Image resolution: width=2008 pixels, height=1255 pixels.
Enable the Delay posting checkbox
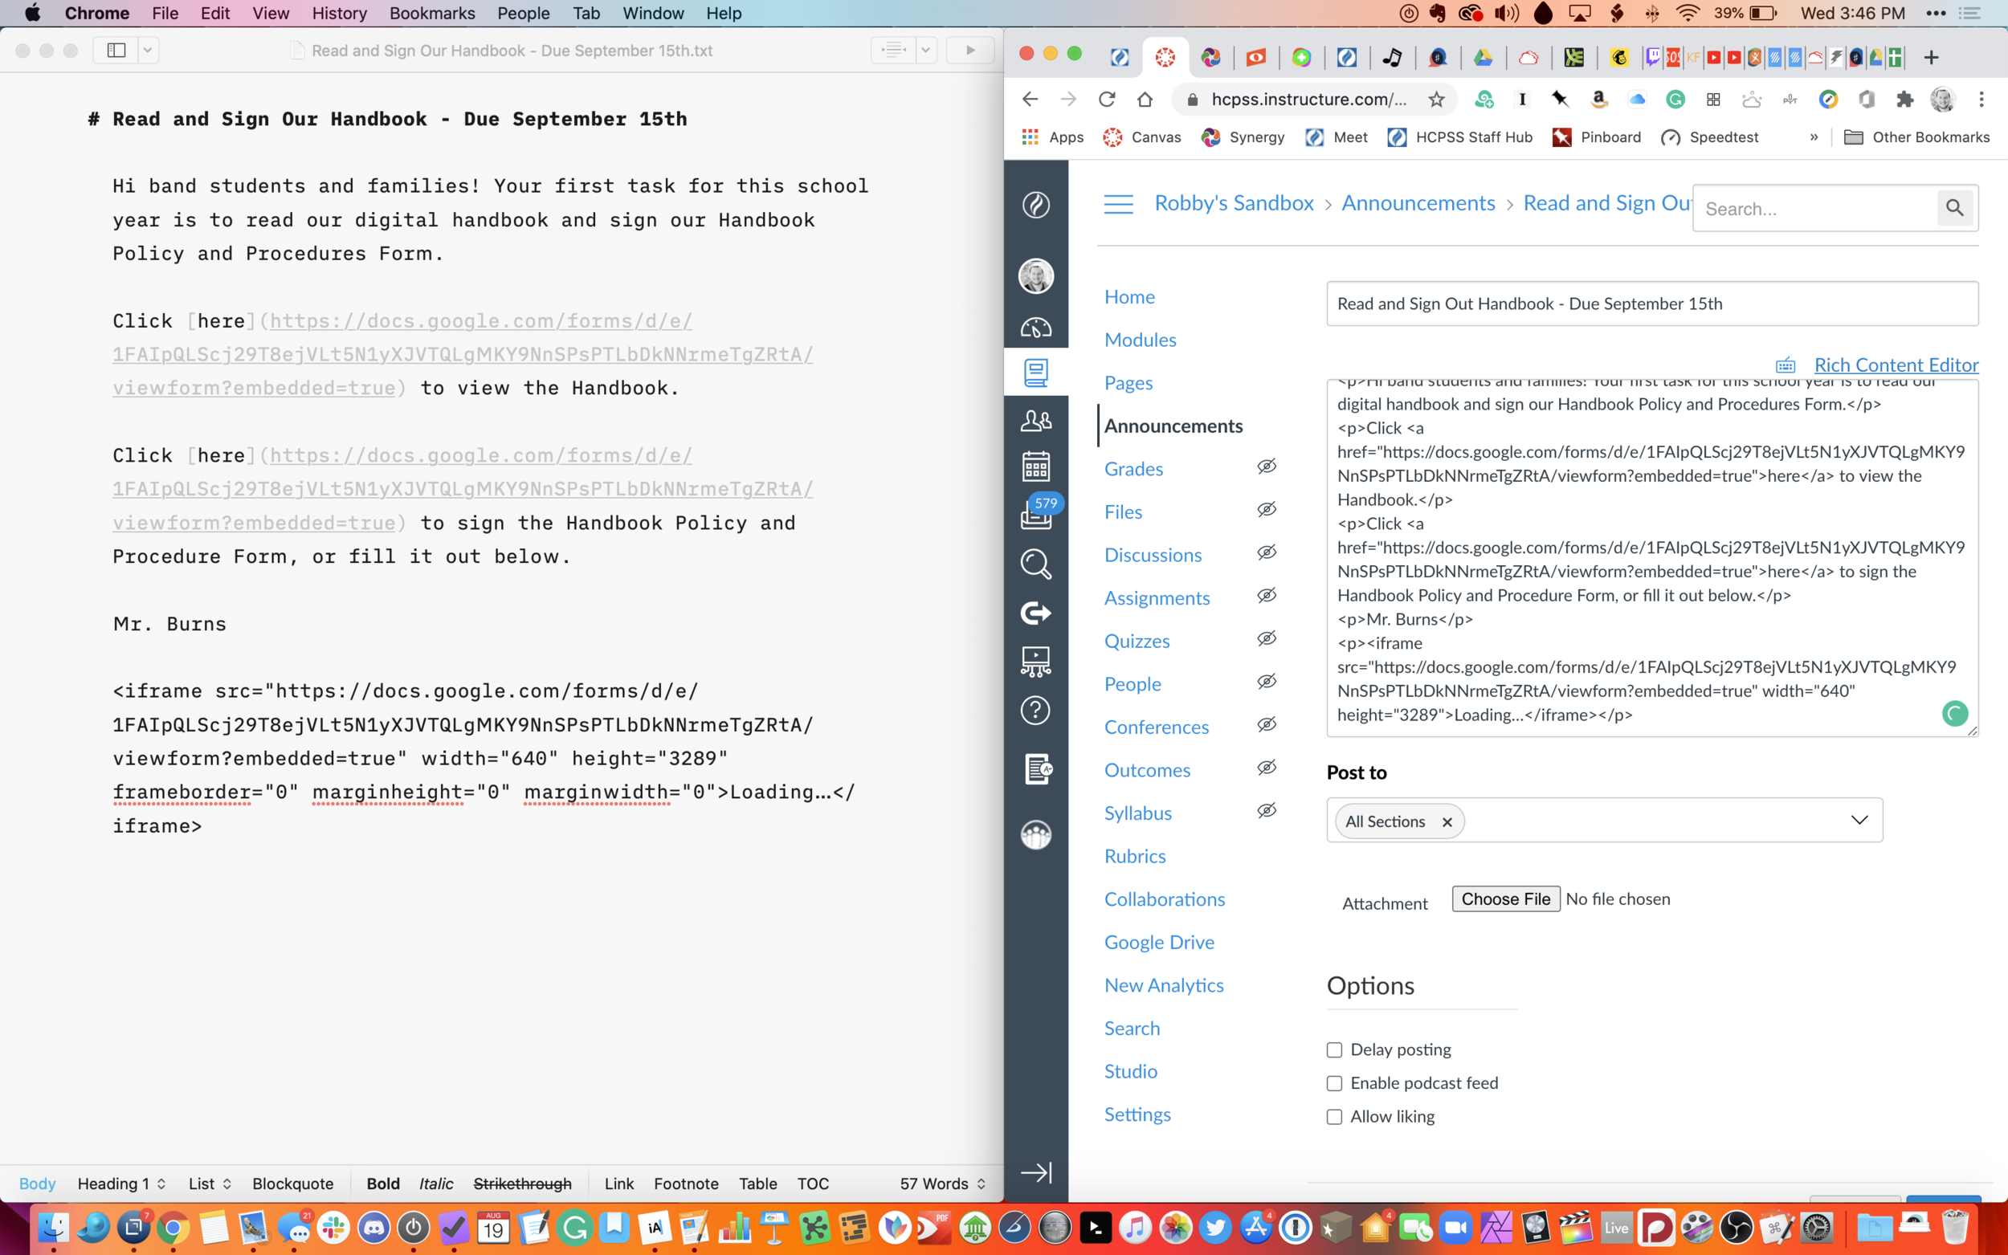click(x=1335, y=1049)
